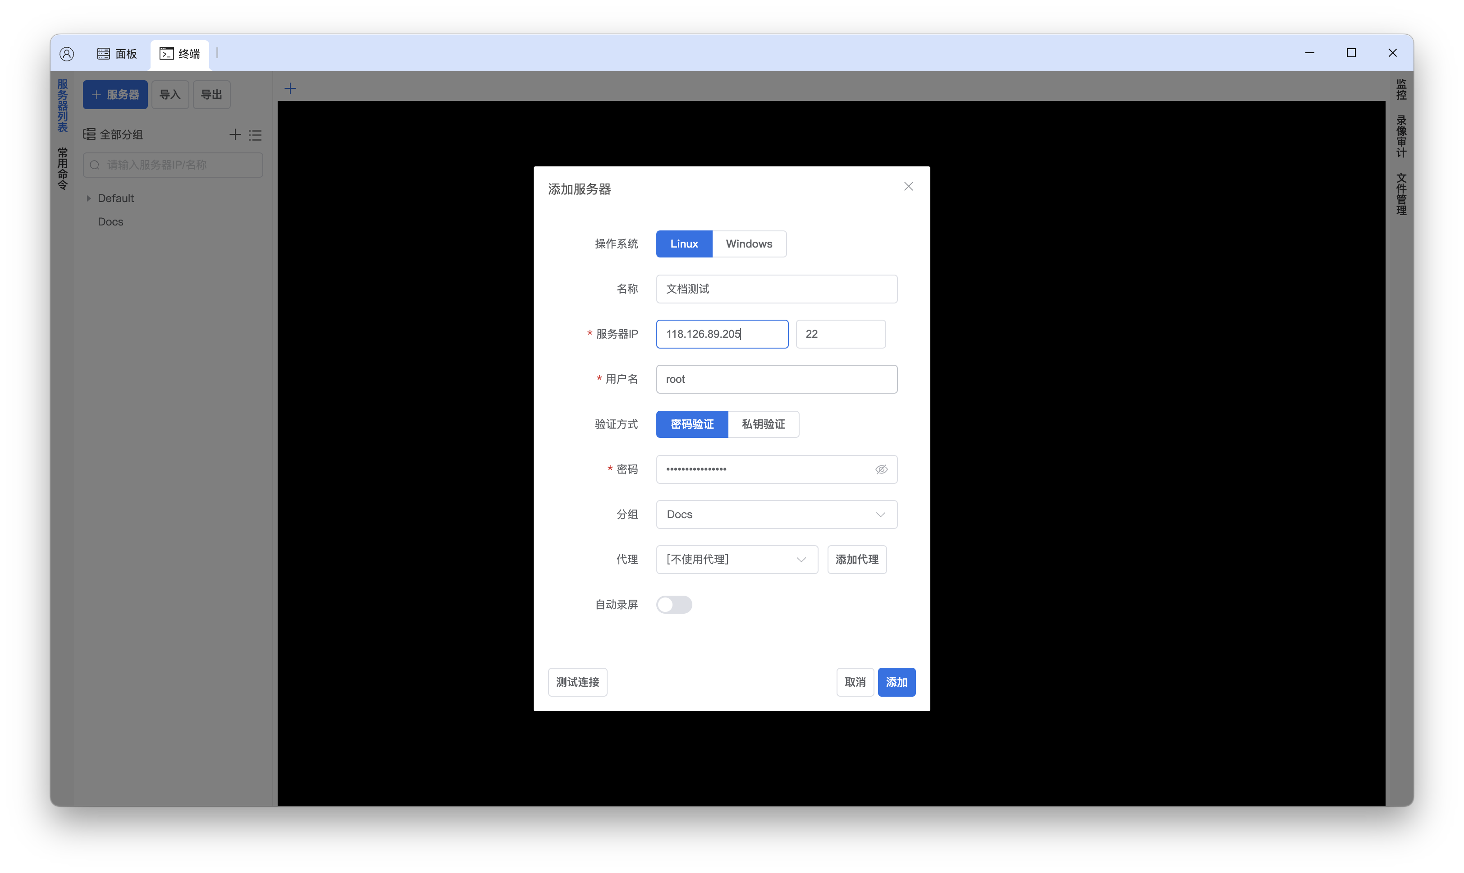Click the new terminal tab plus icon

[290, 89]
